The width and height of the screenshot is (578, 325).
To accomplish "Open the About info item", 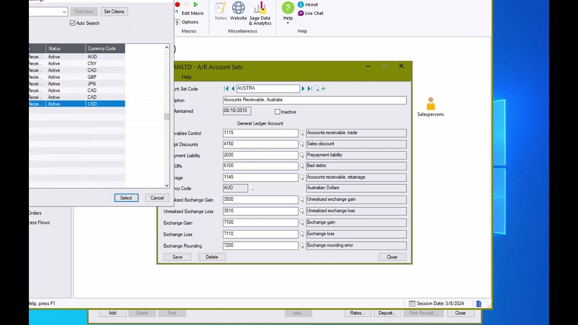I will [308, 5].
